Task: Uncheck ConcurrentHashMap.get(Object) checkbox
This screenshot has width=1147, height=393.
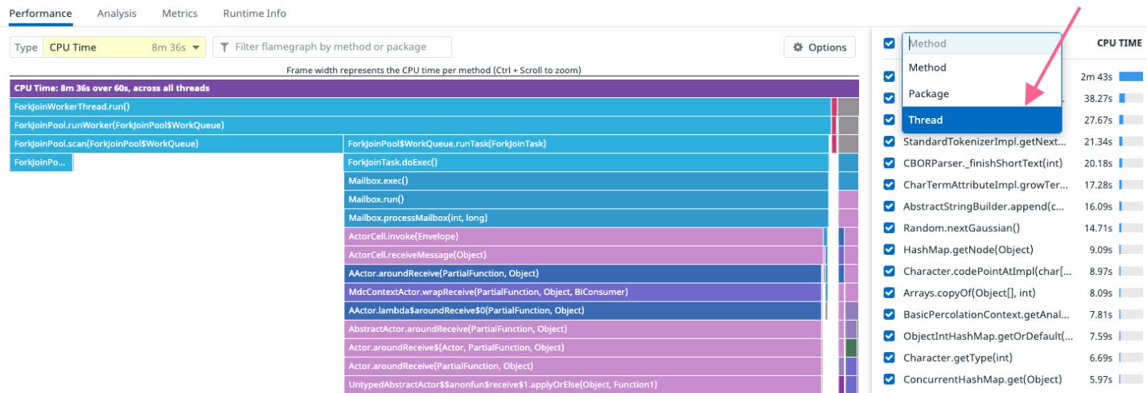Action: pyautogui.click(x=889, y=379)
